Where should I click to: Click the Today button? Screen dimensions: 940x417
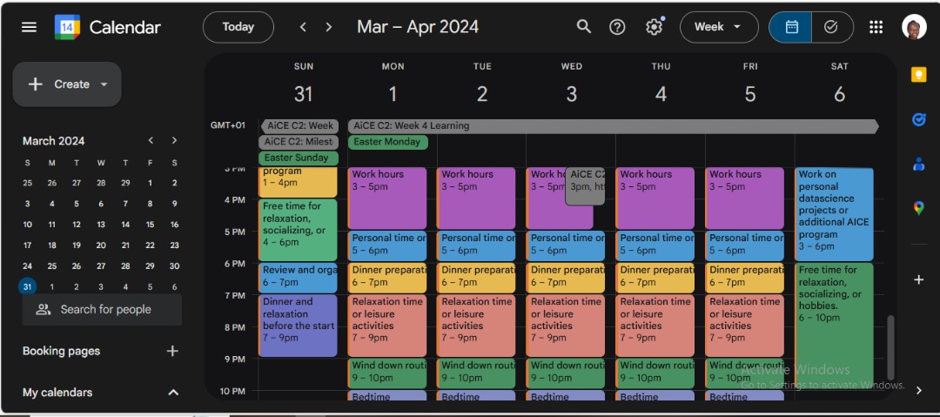238,27
